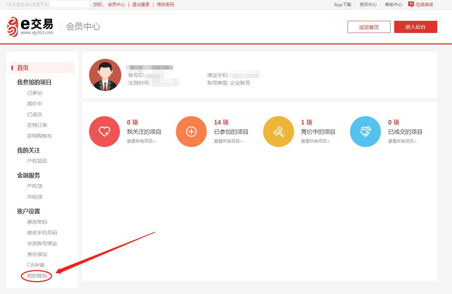Click 我参加的项目 section heading
Image resolution: width=452 pixels, height=294 pixels.
click(x=34, y=82)
